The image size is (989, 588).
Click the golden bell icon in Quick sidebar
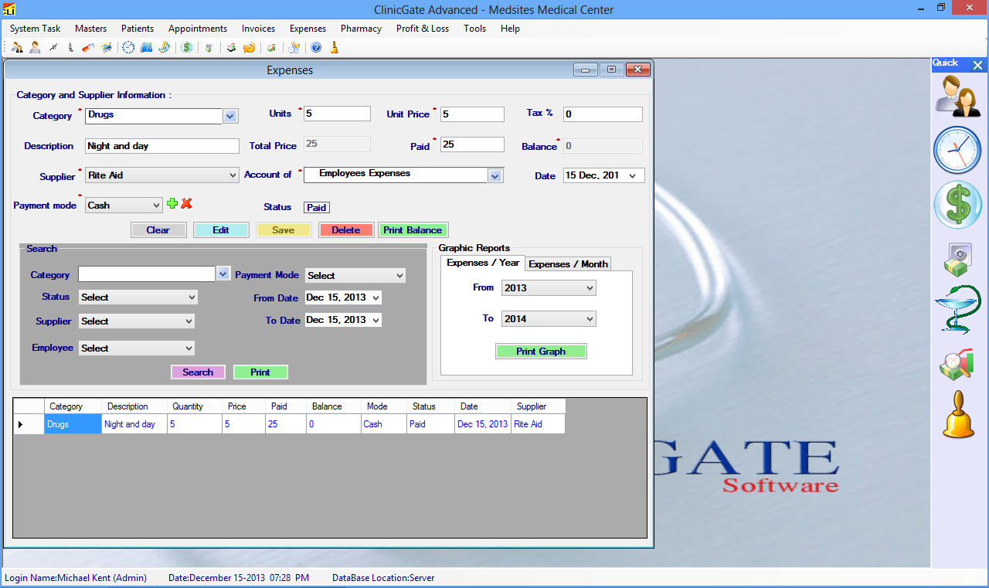(x=958, y=416)
